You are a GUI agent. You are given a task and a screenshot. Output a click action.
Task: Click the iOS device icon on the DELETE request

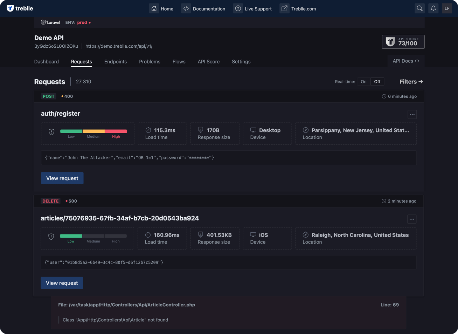tap(253, 235)
